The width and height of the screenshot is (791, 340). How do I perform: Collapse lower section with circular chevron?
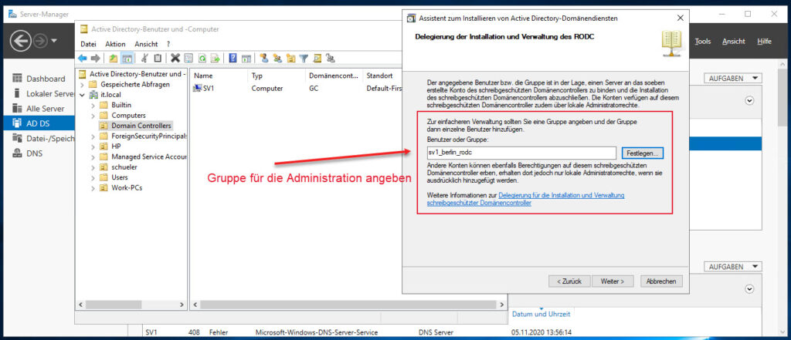[749, 289]
